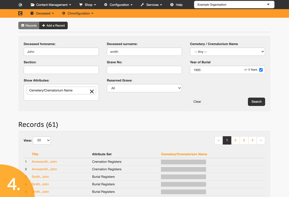This screenshot has width=289, height=197.
Task: Click the Grave No input field
Action: [x=144, y=70]
